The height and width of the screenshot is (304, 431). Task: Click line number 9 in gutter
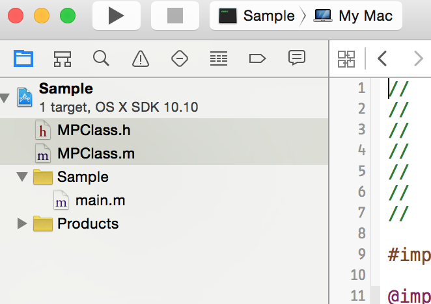(362, 254)
